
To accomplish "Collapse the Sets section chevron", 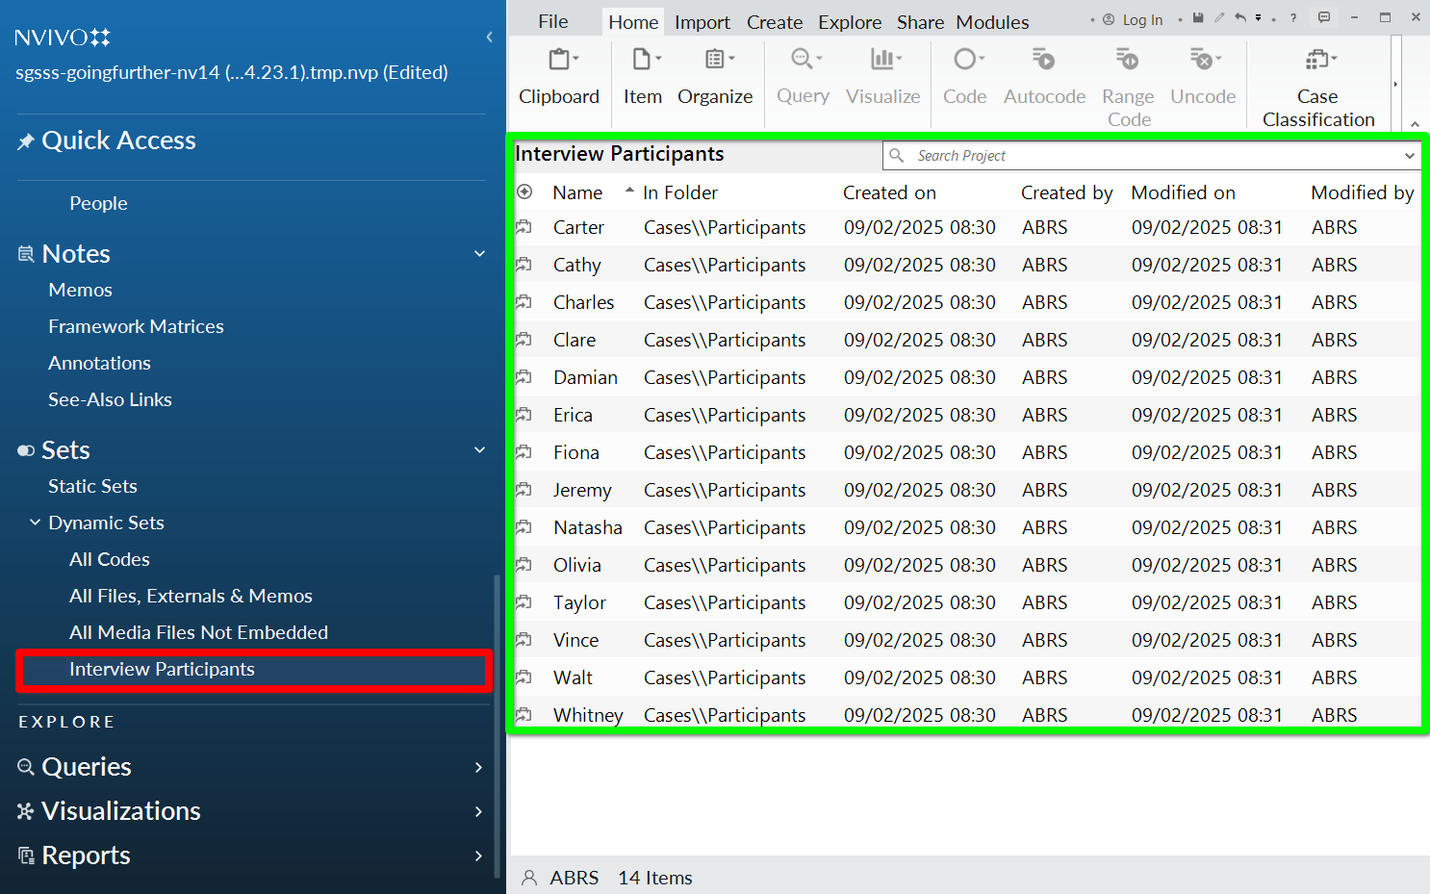I will (x=479, y=450).
